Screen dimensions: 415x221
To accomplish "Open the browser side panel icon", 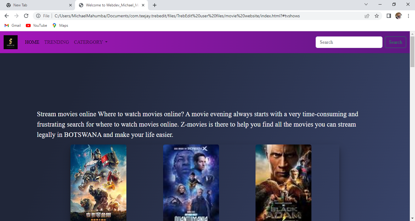I will (389, 16).
